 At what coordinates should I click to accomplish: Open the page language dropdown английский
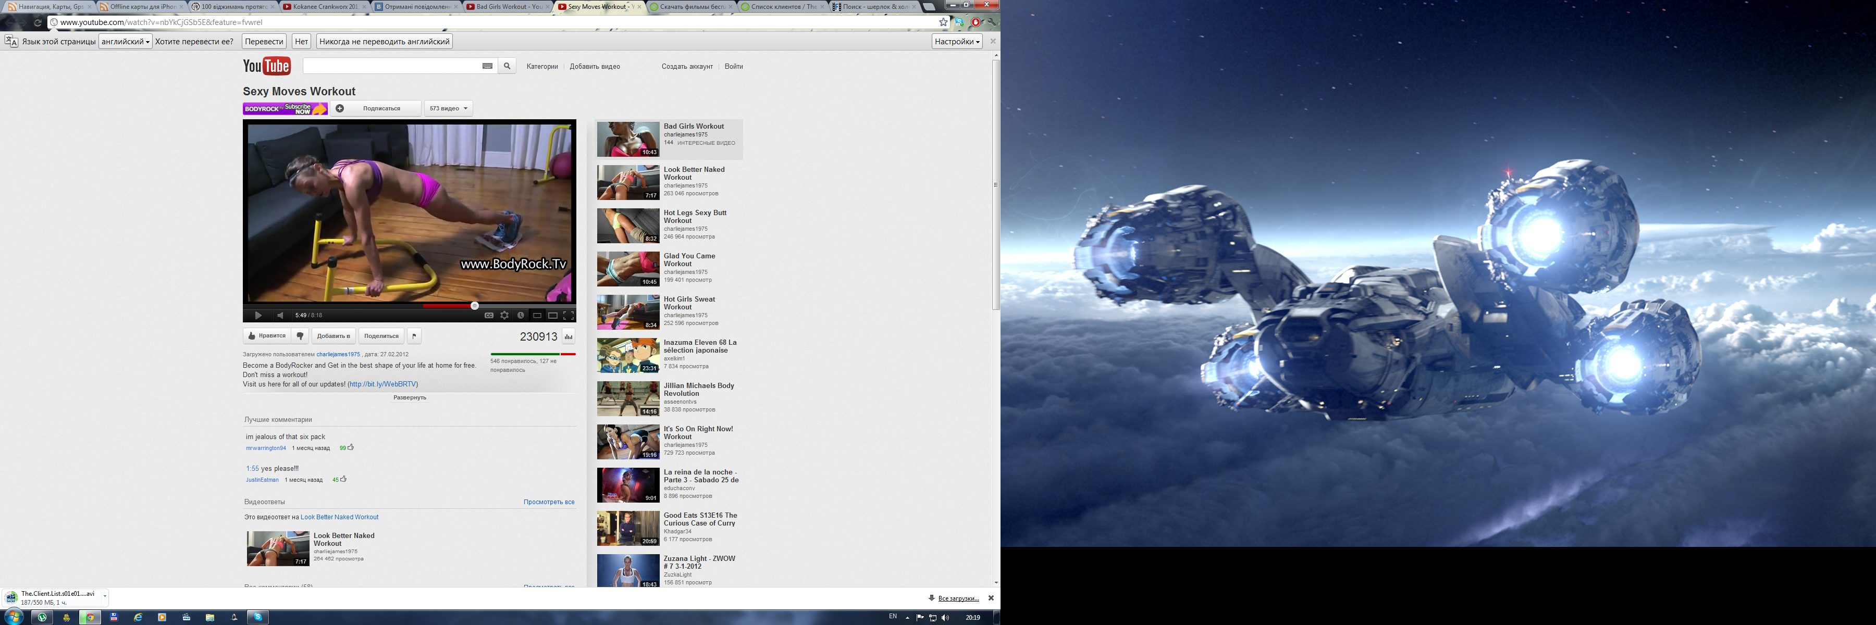point(125,42)
